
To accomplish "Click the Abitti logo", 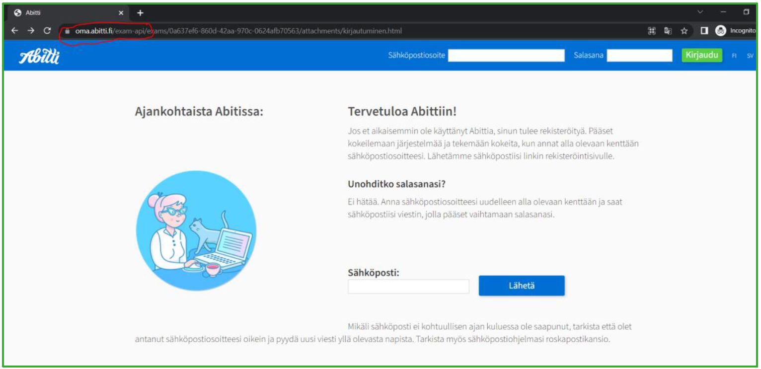I will click(40, 57).
